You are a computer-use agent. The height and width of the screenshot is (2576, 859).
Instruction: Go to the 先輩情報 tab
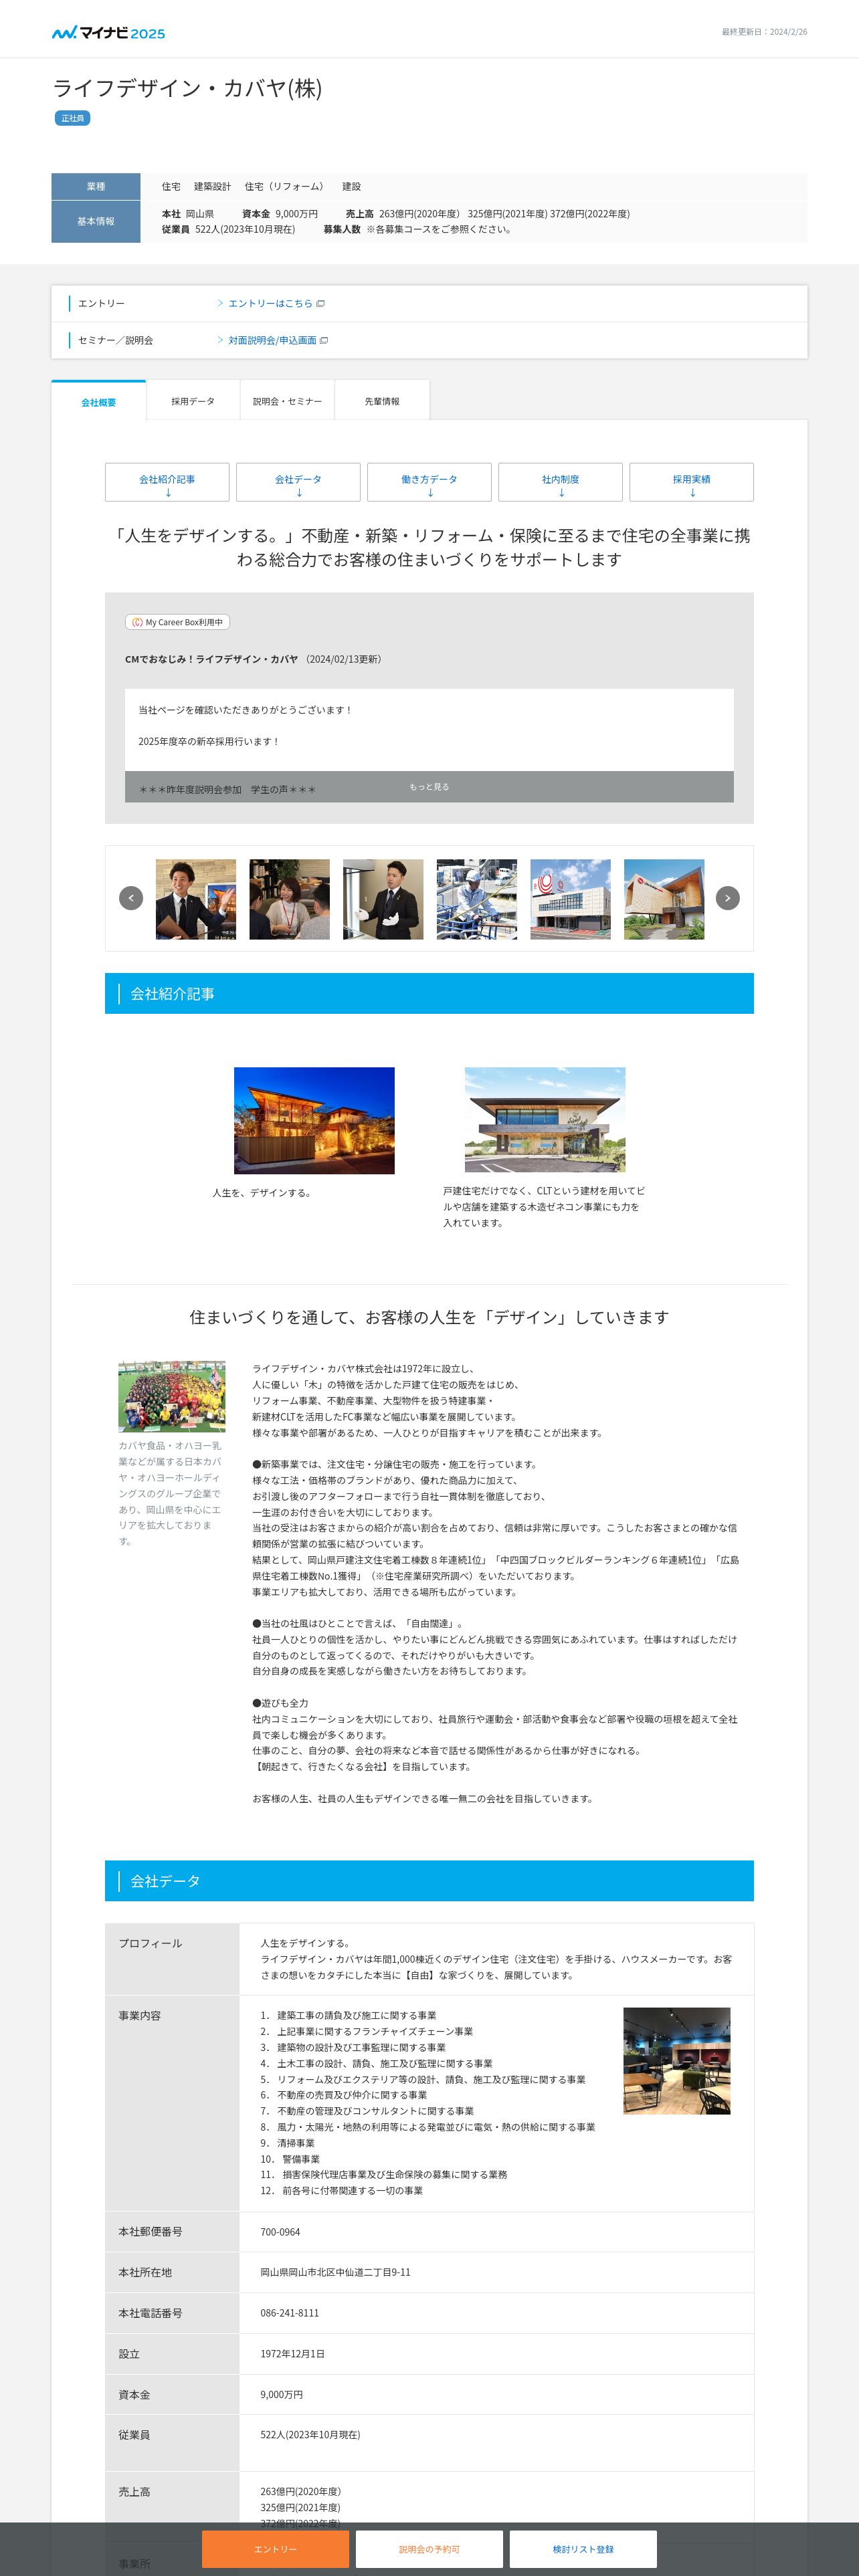(x=382, y=401)
